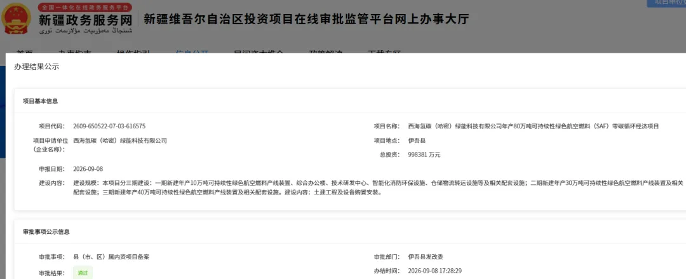Screen dimensions: 686x279
Task: Select the 审批事项公示信息 section header
Action: [46, 232]
